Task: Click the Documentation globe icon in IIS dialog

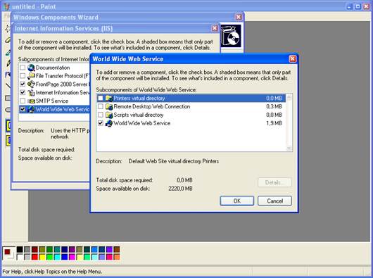Action: 31,68
